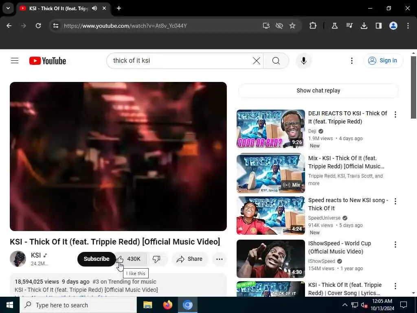Open media controls icon in toolbar
This screenshot has width=417, height=313.
pyautogui.click(x=349, y=26)
